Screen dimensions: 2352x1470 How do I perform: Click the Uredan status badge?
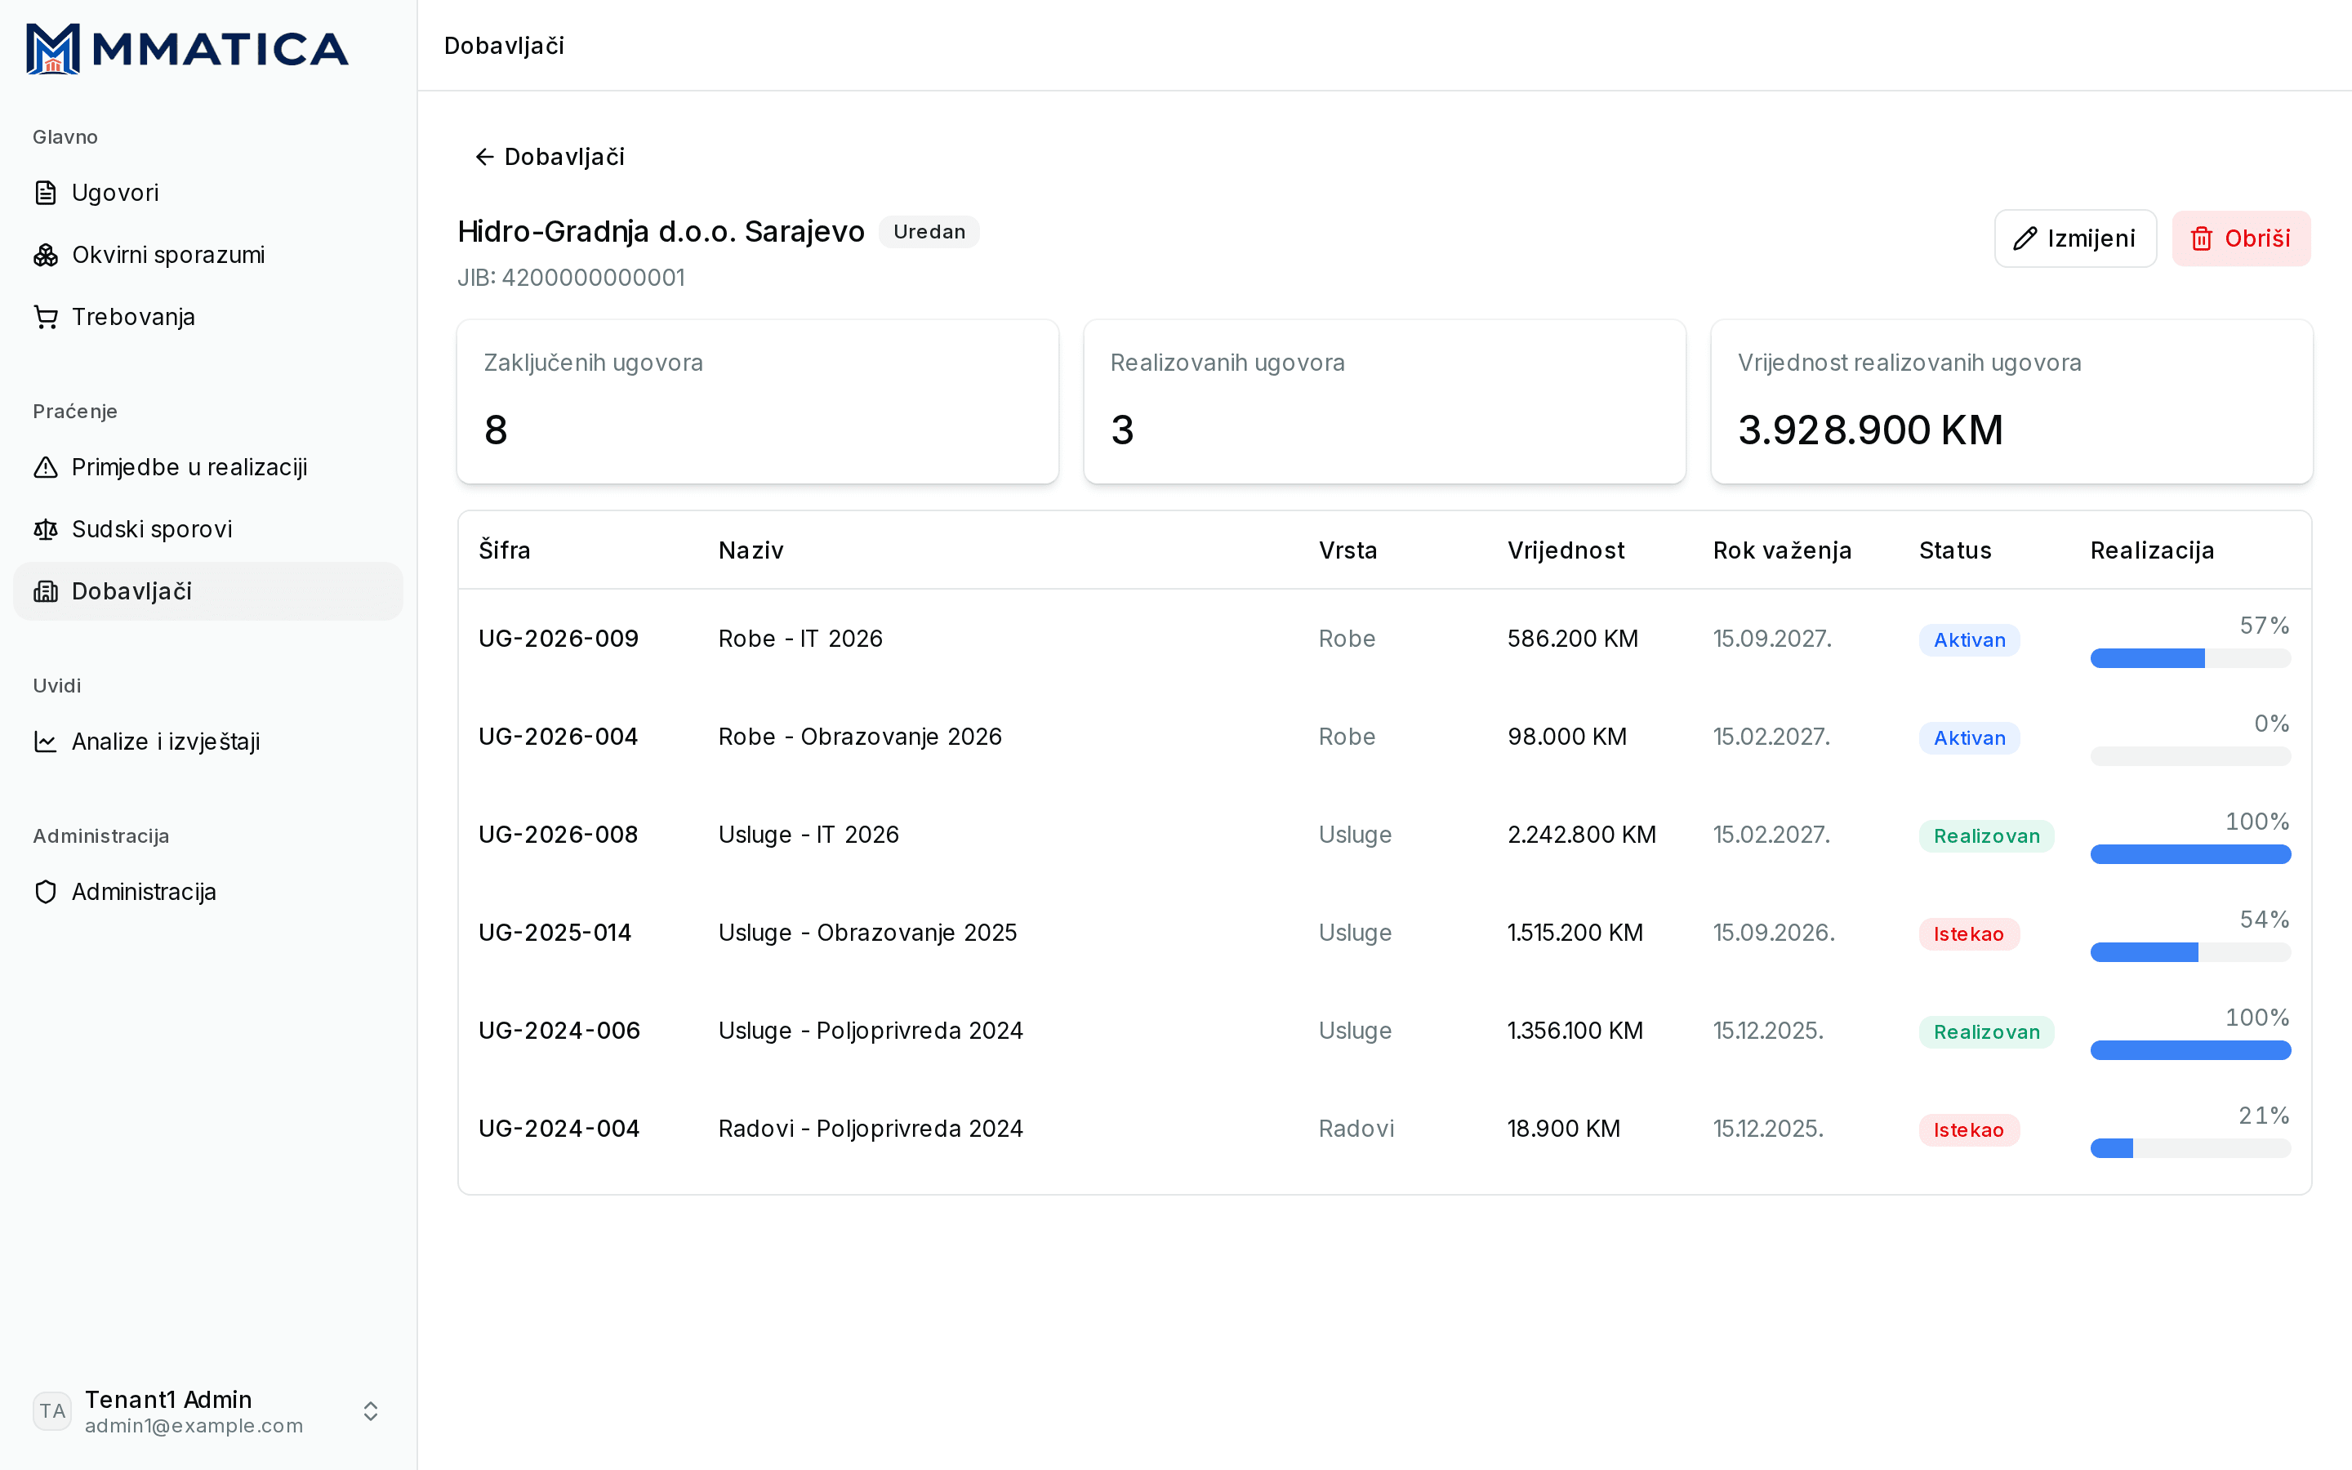coord(929,231)
